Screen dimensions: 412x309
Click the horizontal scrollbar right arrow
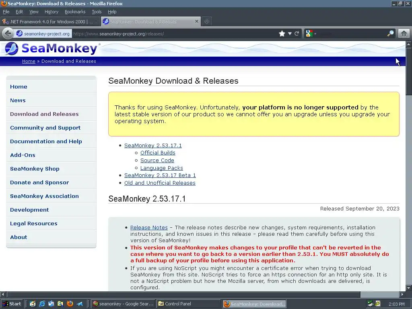pos(402,294)
